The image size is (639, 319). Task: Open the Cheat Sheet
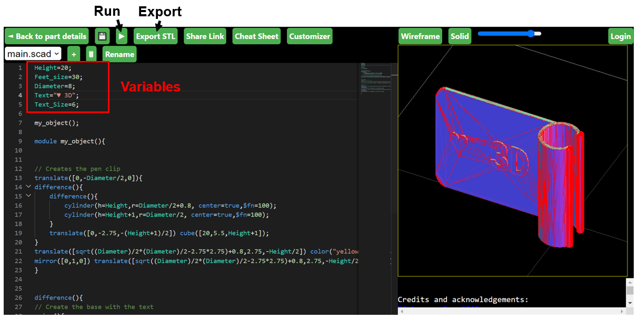[256, 36]
